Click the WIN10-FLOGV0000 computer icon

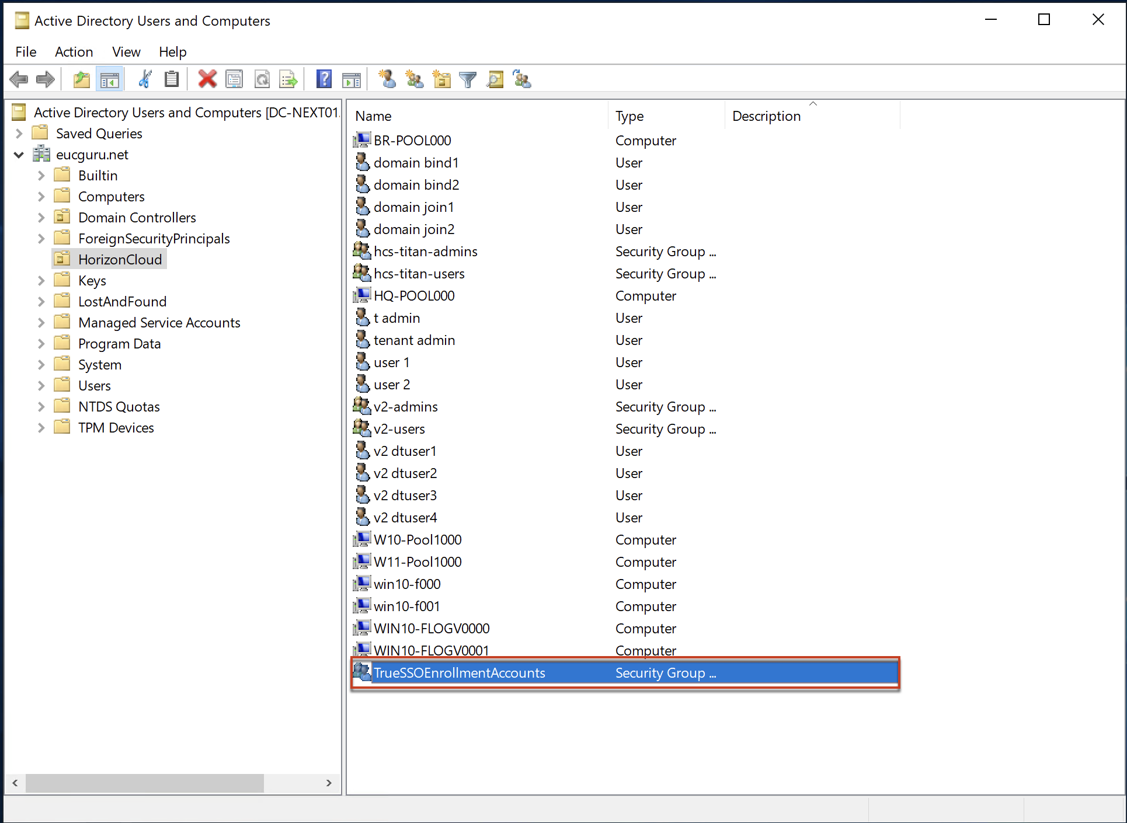tap(362, 627)
